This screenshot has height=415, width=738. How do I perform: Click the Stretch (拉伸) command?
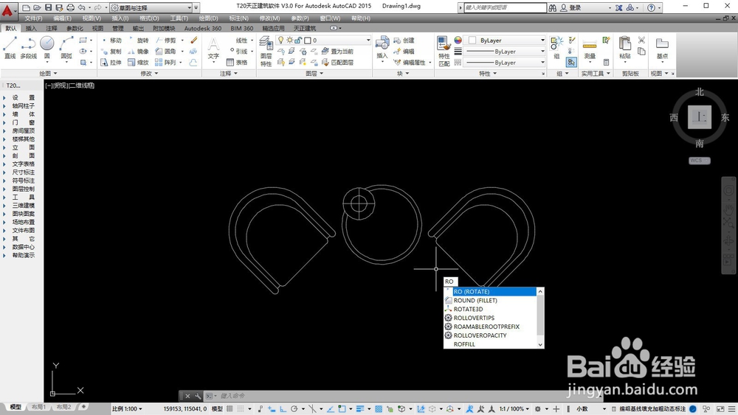111,62
